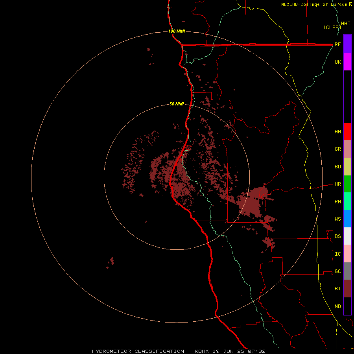This screenshot has width=354, height=354.
Task: Pick the blue WS legend swatch
Action: [347, 219]
